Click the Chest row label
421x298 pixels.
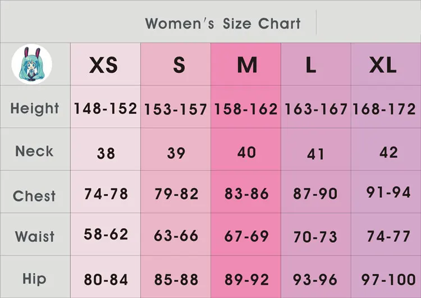pos(34,196)
